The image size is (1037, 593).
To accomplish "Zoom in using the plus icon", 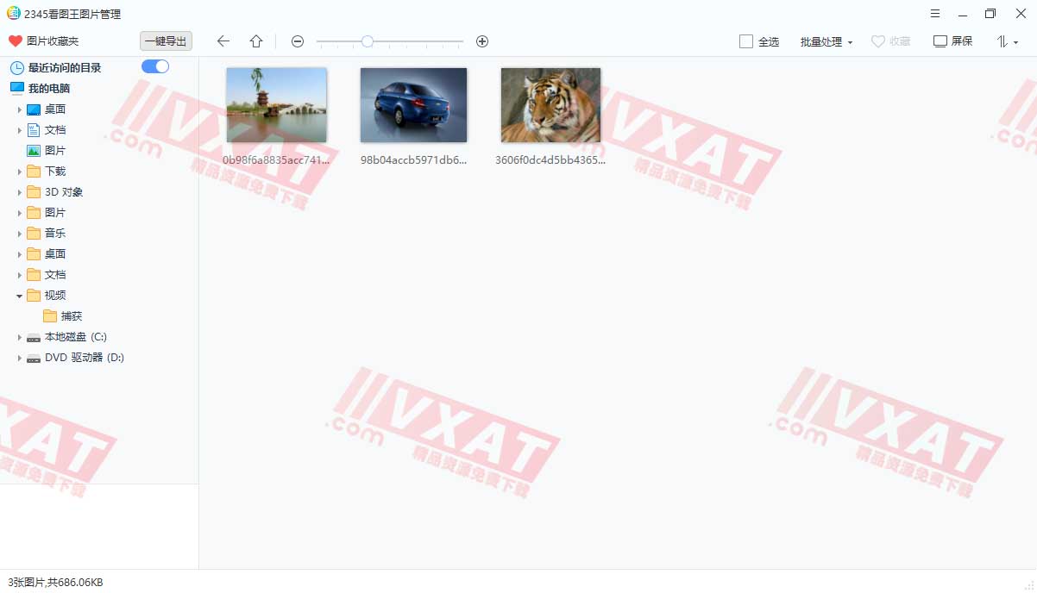I will [481, 41].
